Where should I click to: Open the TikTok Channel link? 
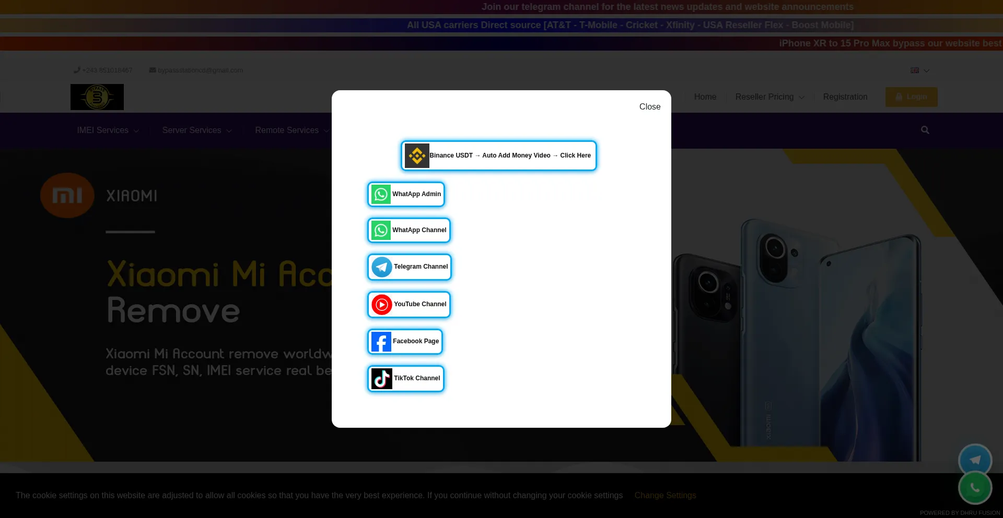pos(405,378)
